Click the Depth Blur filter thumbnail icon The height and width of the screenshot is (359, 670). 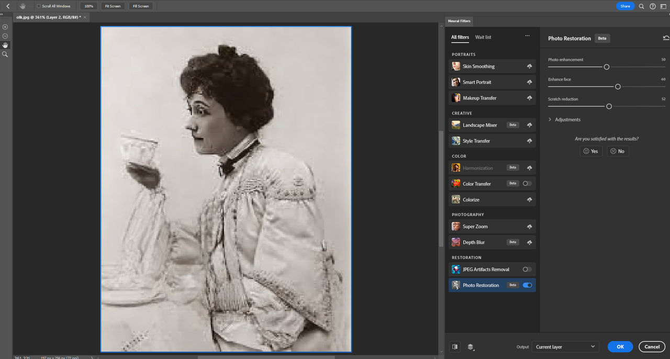(456, 242)
